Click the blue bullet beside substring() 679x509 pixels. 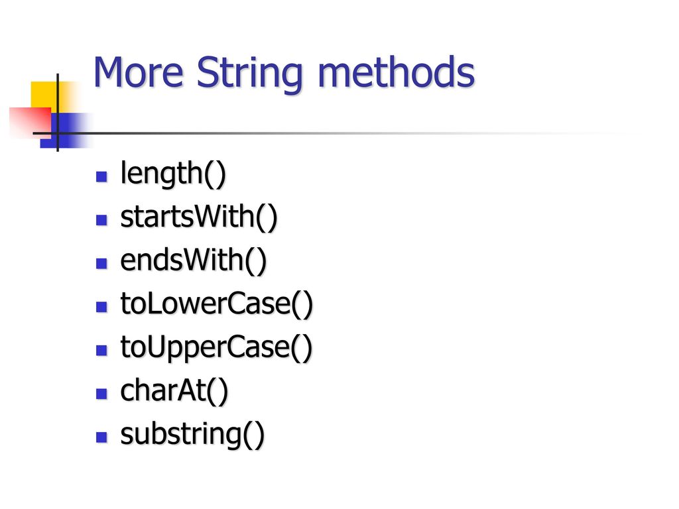tap(101, 437)
